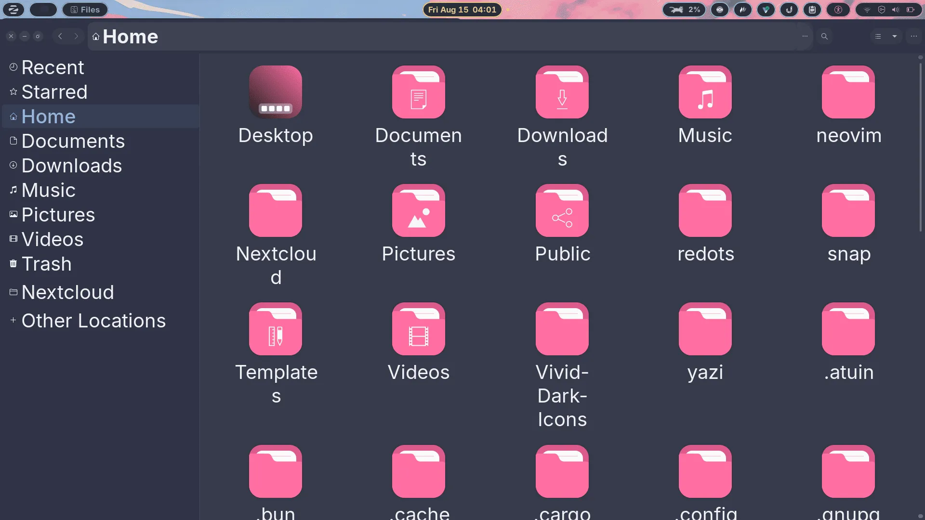Viewport: 925px width, 520px height.
Task: Open the search files button
Action: (824, 37)
